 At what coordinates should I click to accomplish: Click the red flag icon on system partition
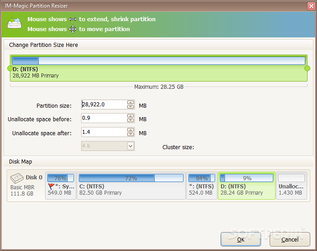(51, 186)
